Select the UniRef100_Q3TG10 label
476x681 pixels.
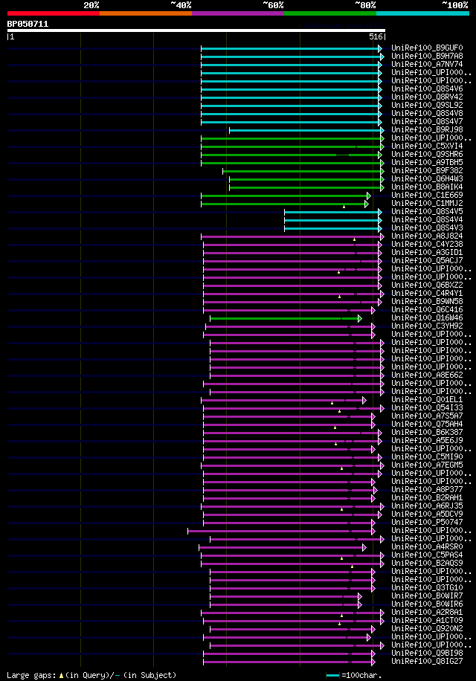tap(427, 587)
